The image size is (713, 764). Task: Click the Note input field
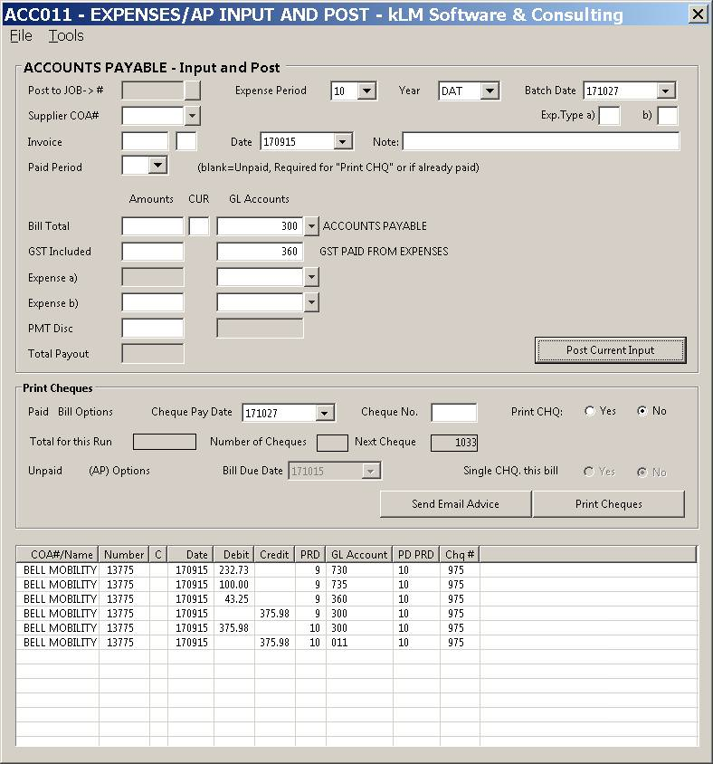click(x=541, y=142)
